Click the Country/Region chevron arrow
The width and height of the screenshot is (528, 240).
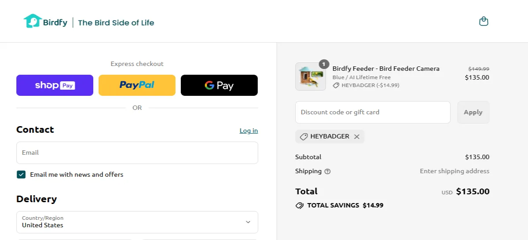[x=248, y=222]
